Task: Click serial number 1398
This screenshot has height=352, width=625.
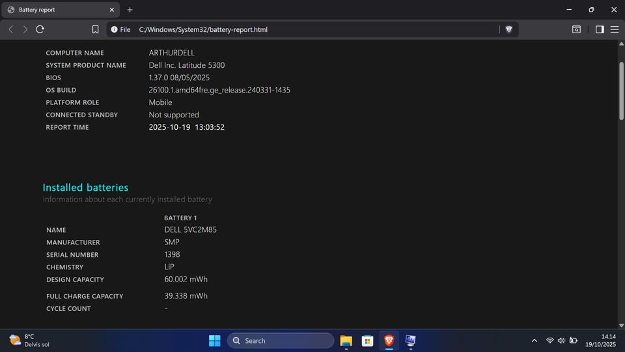Action: pos(172,254)
